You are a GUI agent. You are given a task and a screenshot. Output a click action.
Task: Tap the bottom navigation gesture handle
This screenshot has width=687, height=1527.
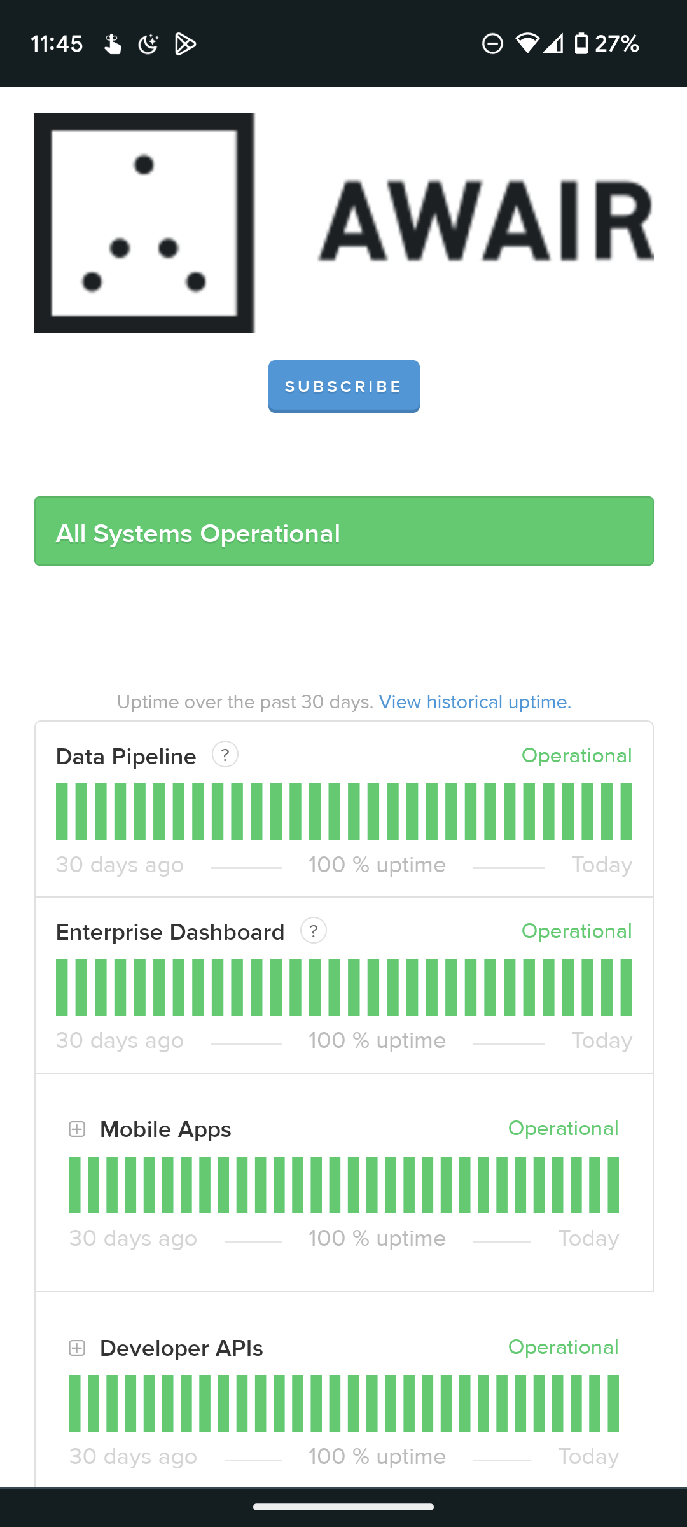tap(343, 1507)
